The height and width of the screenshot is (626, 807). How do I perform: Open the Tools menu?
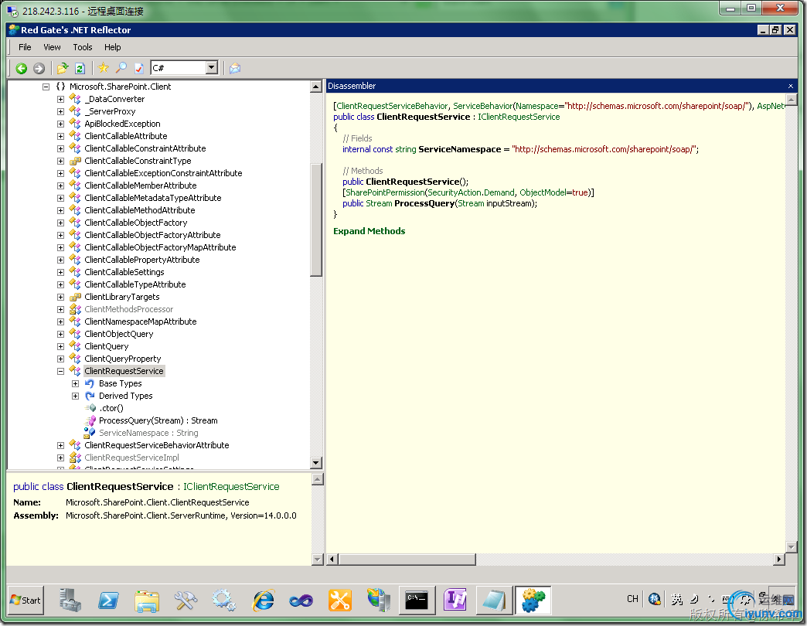[x=83, y=47]
